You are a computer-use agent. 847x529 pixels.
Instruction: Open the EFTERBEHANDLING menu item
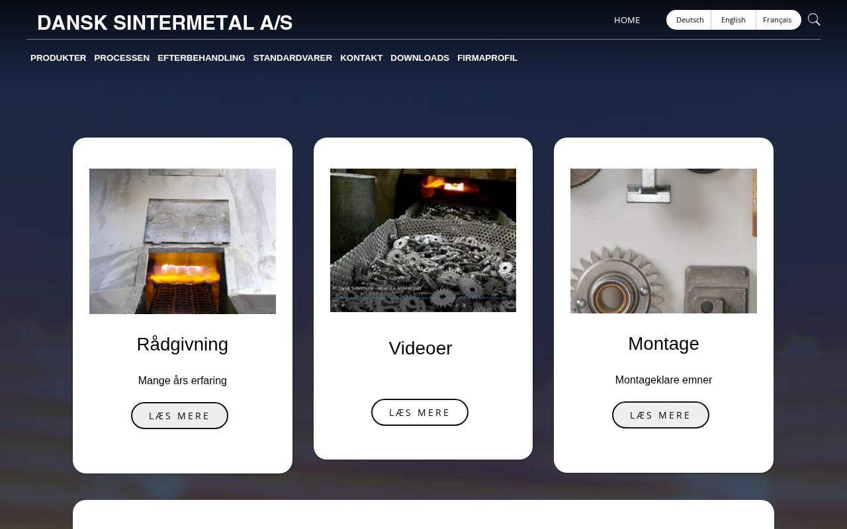pos(201,58)
